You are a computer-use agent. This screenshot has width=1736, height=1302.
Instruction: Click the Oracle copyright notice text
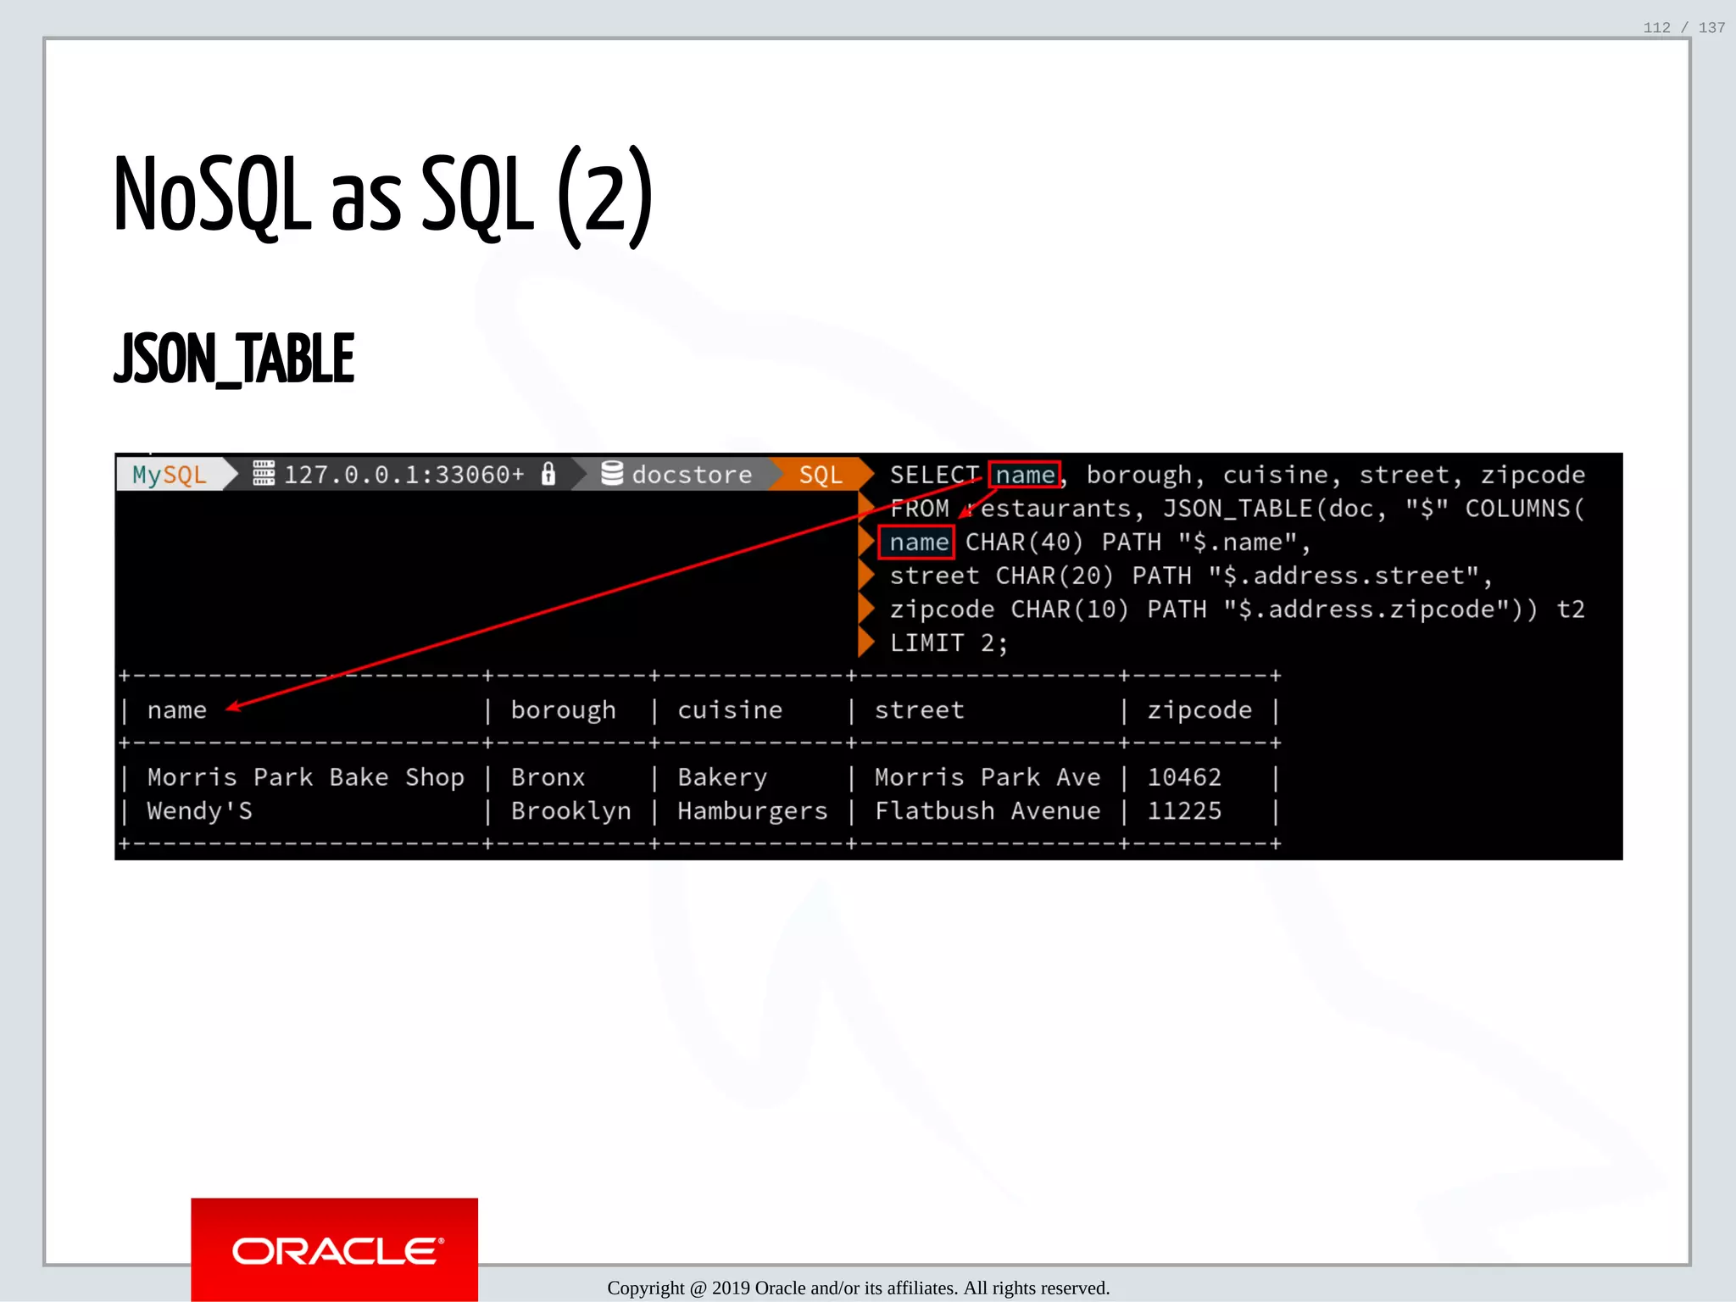pos(858,1288)
